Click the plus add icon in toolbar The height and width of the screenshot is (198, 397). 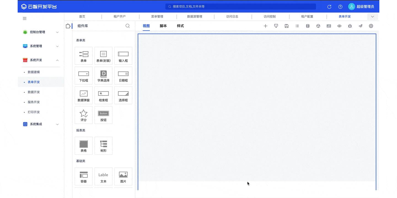click(265, 26)
